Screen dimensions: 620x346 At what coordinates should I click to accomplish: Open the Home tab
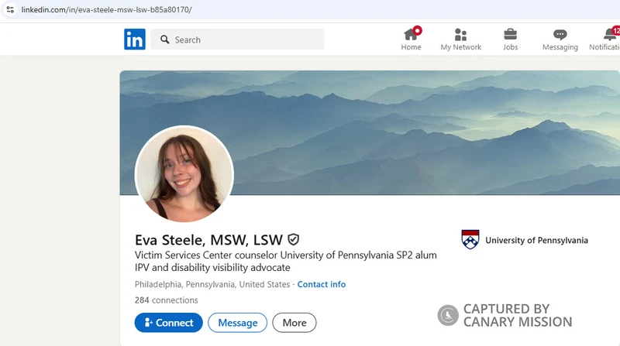click(411, 39)
